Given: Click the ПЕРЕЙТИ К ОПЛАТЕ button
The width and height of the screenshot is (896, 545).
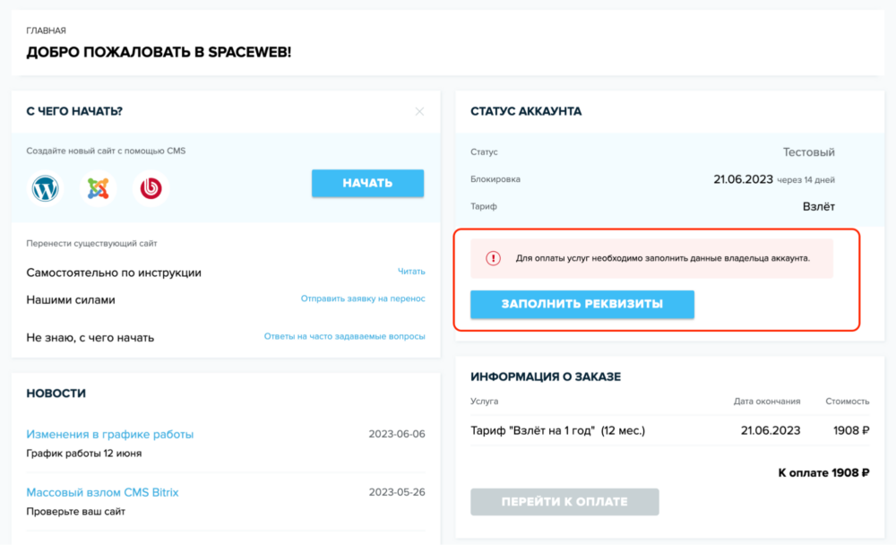Looking at the screenshot, I should point(564,502).
